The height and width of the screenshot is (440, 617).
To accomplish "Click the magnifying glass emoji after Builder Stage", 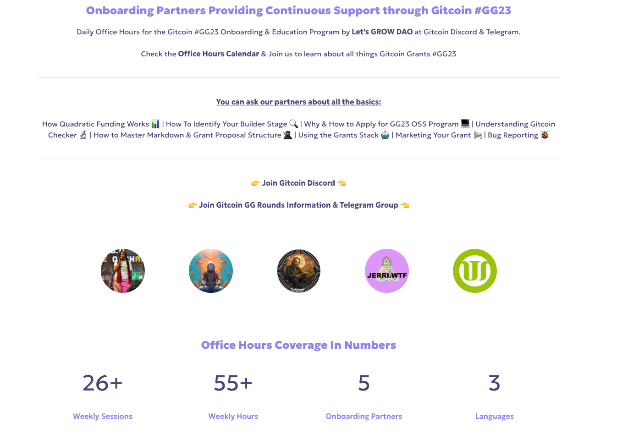I will (294, 124).
